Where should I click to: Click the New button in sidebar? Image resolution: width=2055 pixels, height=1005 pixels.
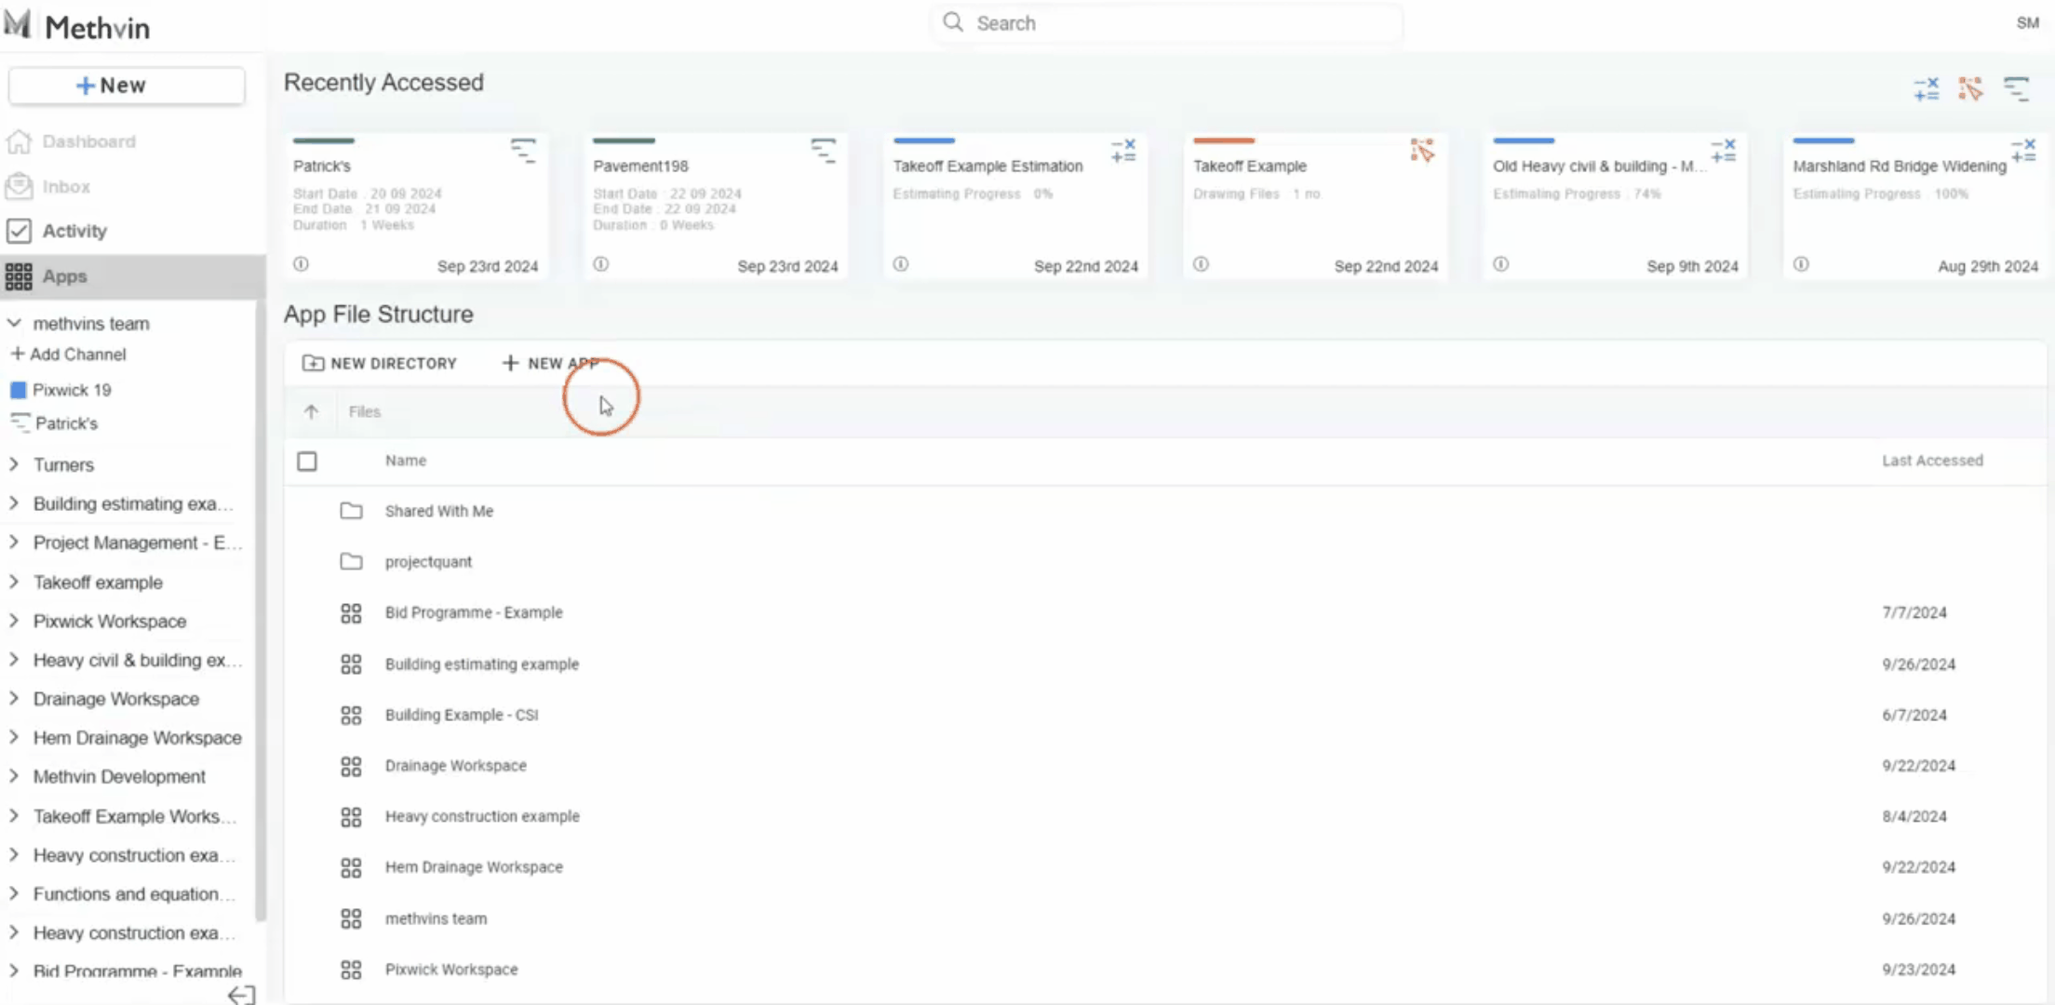pos(127,86)
